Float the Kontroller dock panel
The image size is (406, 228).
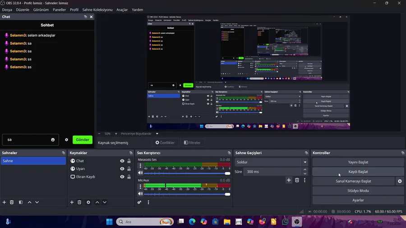coord(403,153)
